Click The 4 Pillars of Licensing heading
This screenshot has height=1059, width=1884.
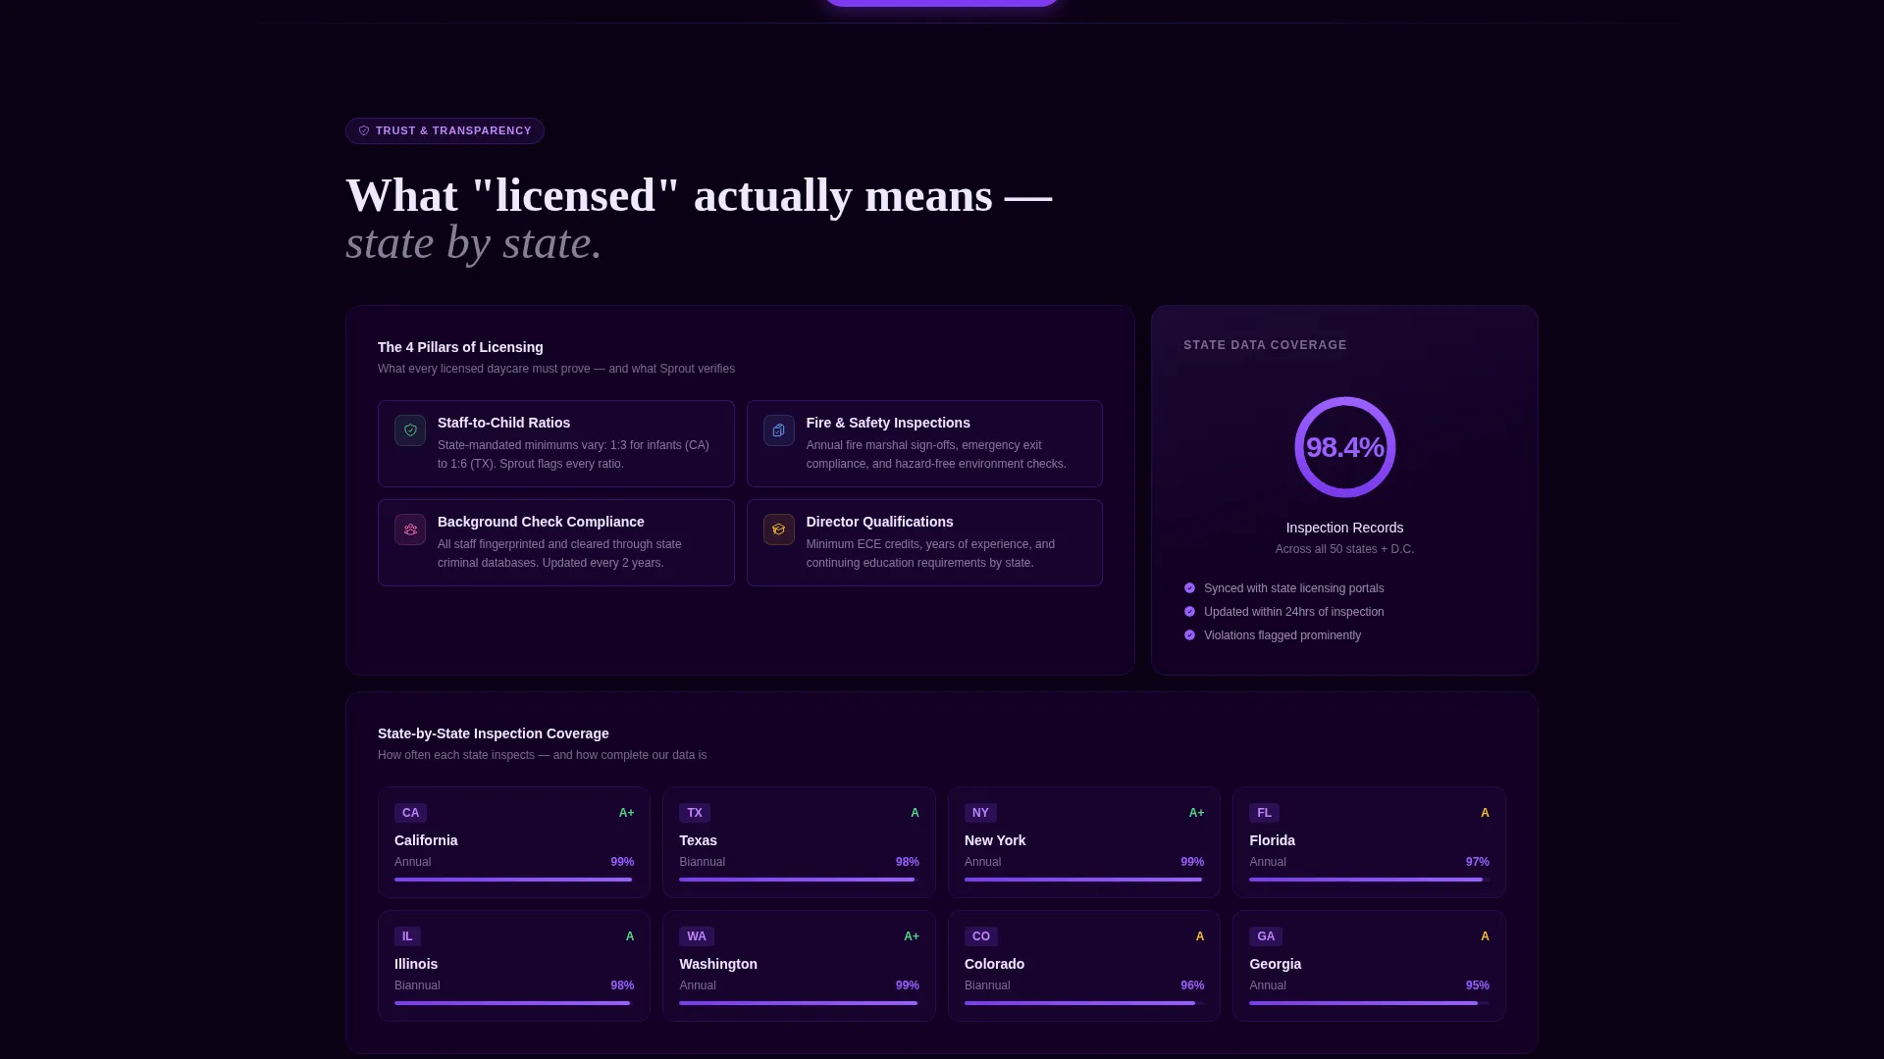click(460, 347)
